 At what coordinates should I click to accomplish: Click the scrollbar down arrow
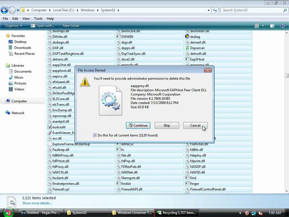pos(287,191)
